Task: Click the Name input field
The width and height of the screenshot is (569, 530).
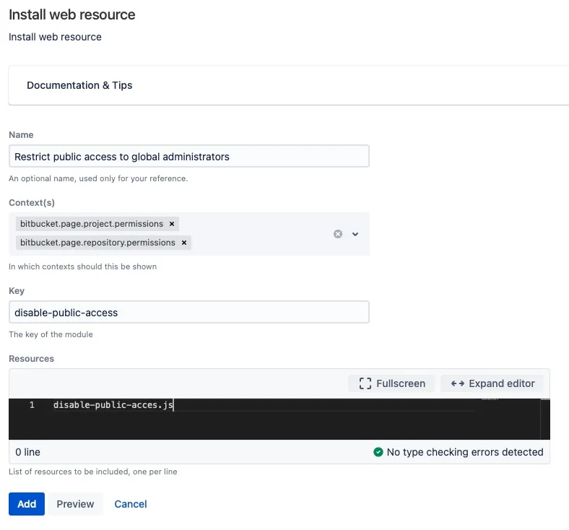Action: [x=189, y=157]
